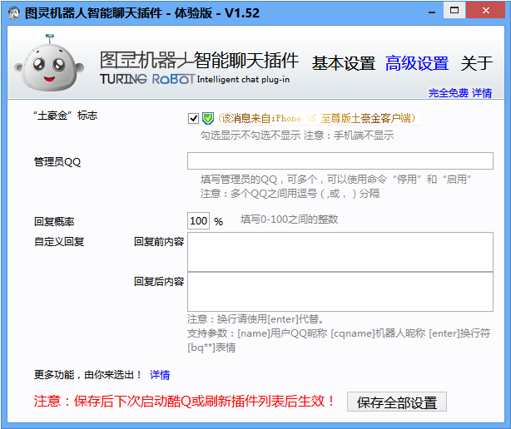Toggle the "土豪金" 标志 checkbox
Image resolution: width=511 pixels, height=429 pixels.
(194, 118)
